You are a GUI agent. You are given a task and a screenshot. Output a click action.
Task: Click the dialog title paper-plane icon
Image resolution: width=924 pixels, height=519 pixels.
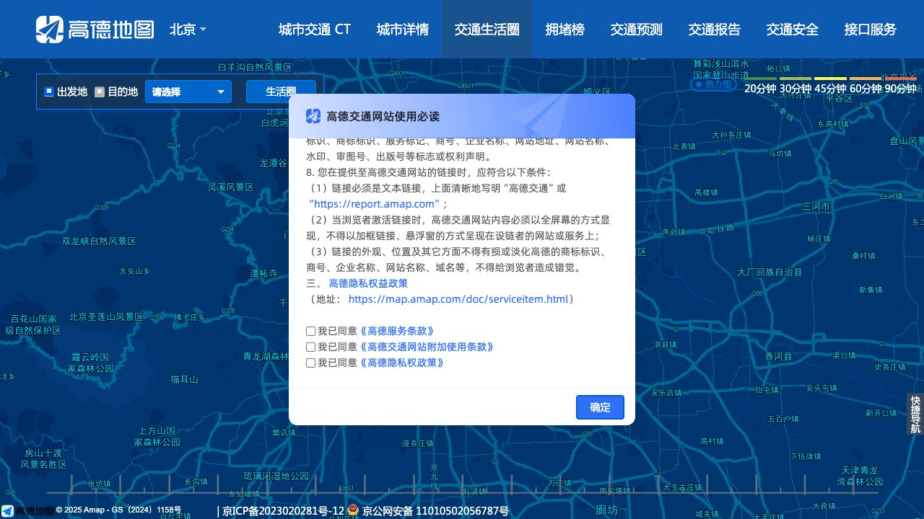point(313,116)
